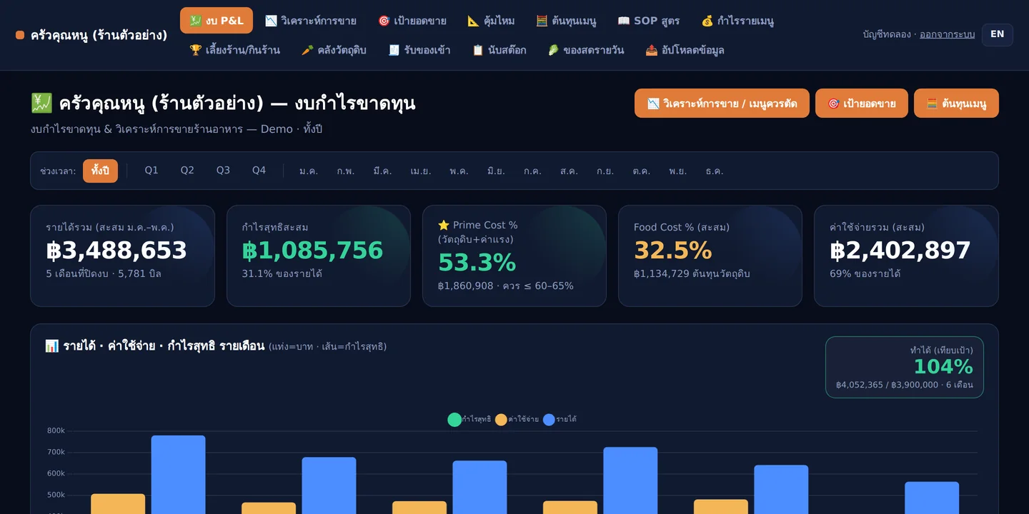This screenshot has height=514, width=1029.
Task: Click the net profit value ฿1,085,756
Action: [313, 251]
